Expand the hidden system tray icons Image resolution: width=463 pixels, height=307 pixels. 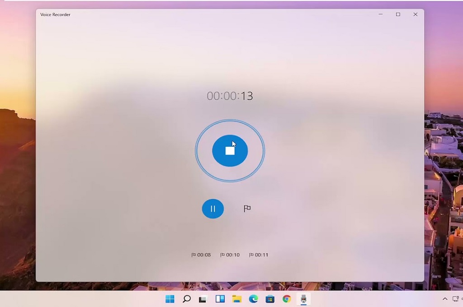445,299
